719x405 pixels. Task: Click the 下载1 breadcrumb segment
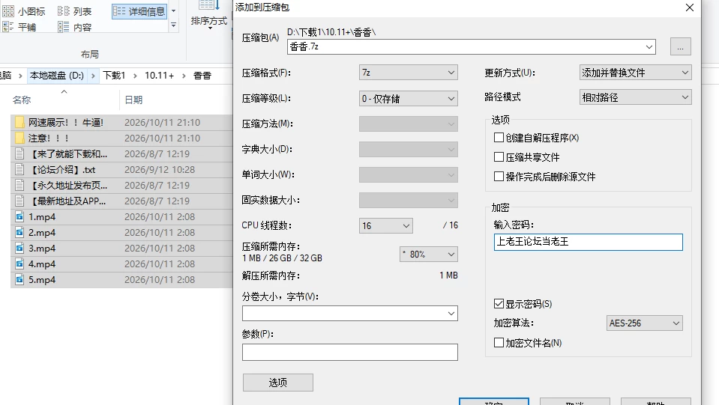click(114, 76)
